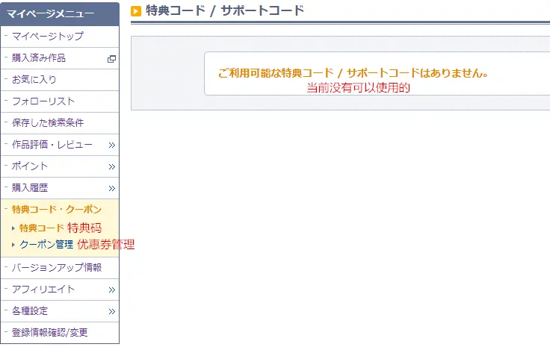Image resolution: width=550 pixels, height=347 pixels.
Task: Click the new-window icon beside 購入済み作品
Action: pos(111,59)
